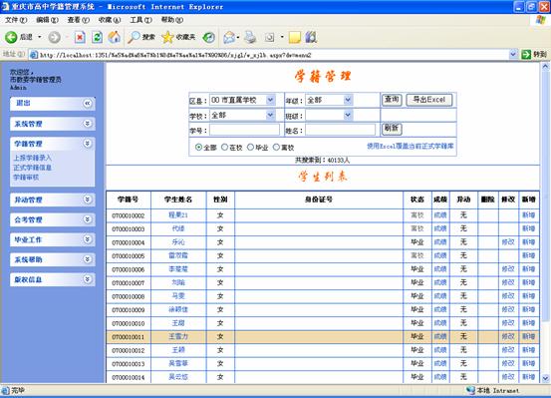Open the 年级 grade dropdown

click(x=348, y=100)
